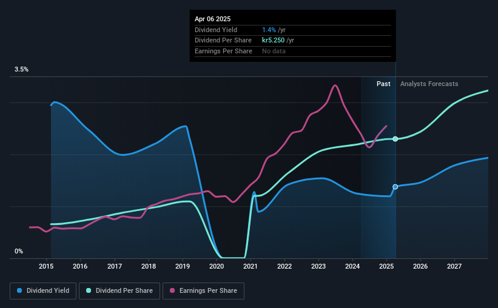Select the teal data point marker at 2025
The width and height of the screenshot is (498, 308).
tap(395, 139)
